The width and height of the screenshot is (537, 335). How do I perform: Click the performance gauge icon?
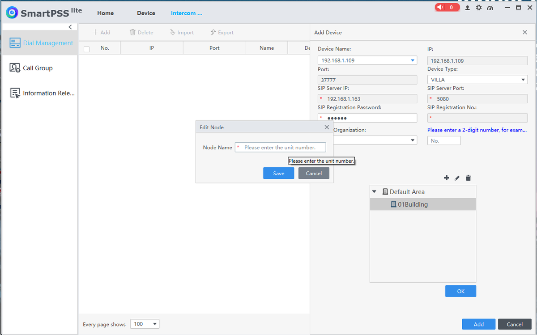click(490, 8)
